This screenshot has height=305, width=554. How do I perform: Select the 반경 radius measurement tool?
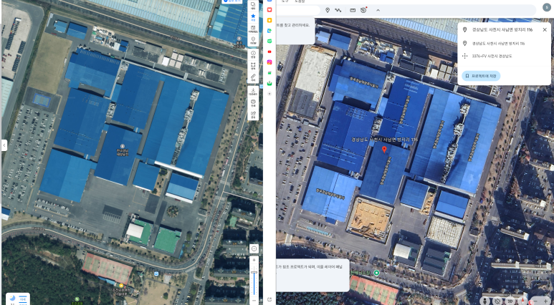click(x=253, y=54)
